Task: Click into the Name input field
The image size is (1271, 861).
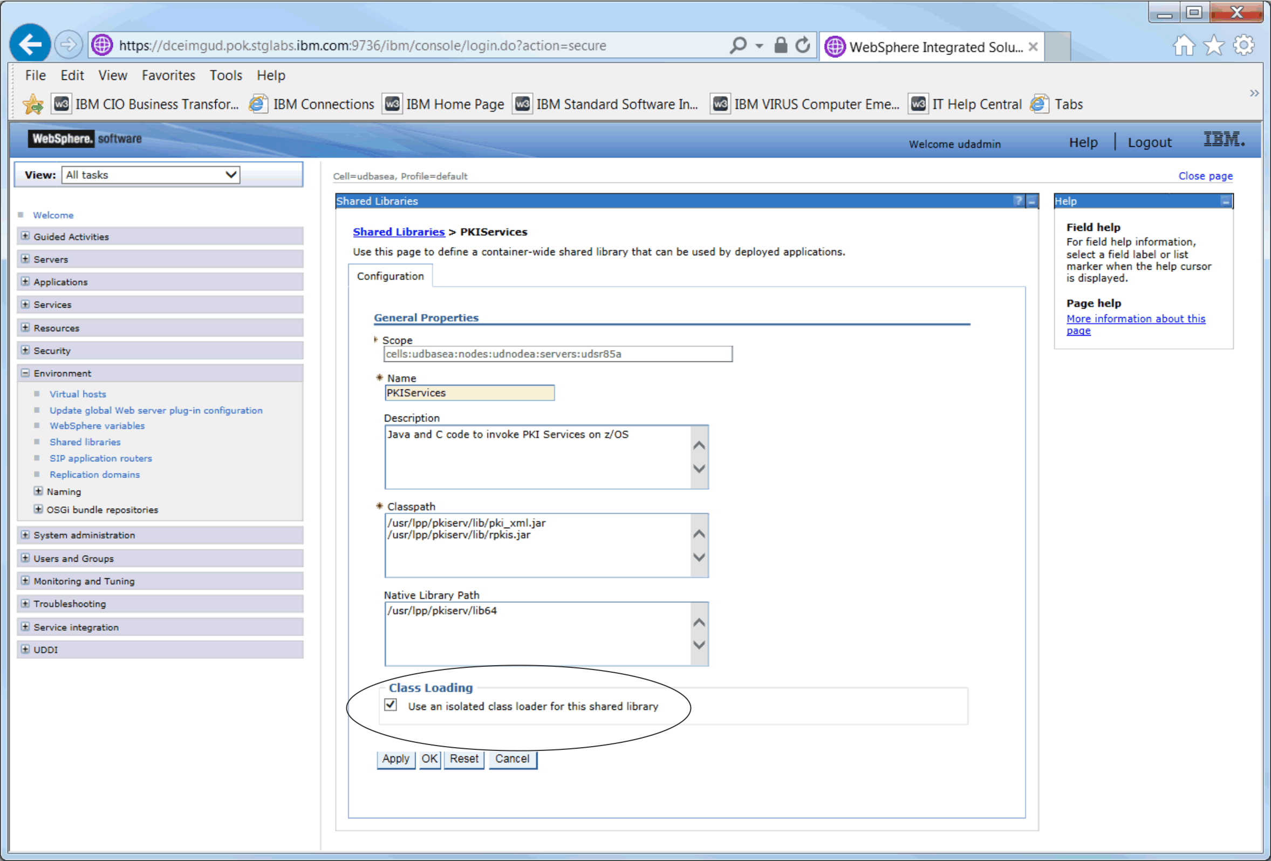Action: tap(469, 393)
